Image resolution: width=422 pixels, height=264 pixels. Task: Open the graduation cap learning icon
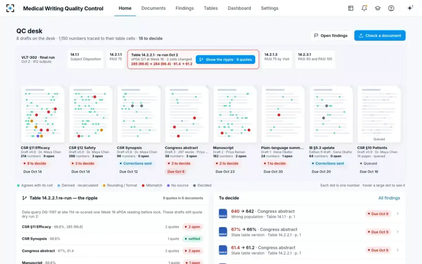coord(378,8)
